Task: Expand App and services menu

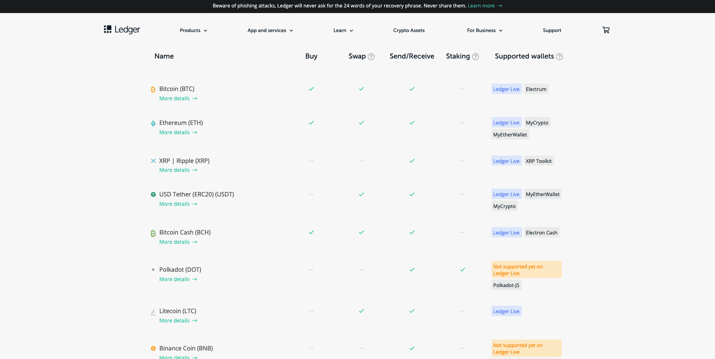Action: [270, 31]
